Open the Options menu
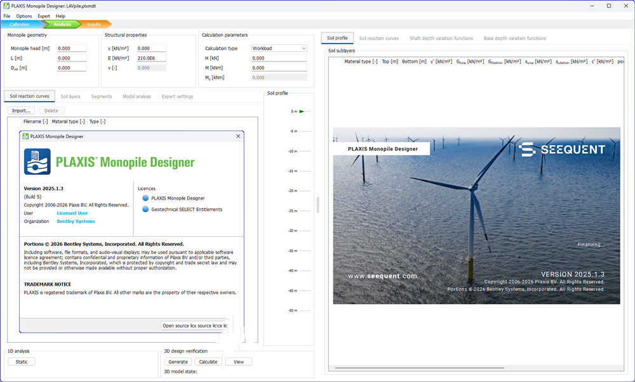The image size is (635, 382). point(24,16)
